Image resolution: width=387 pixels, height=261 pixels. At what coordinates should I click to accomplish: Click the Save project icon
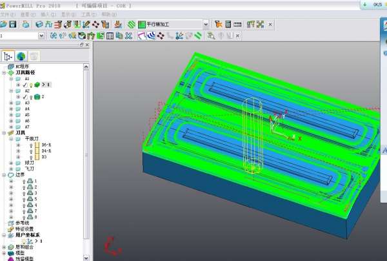pyautogui.click(x=12, y=24)
